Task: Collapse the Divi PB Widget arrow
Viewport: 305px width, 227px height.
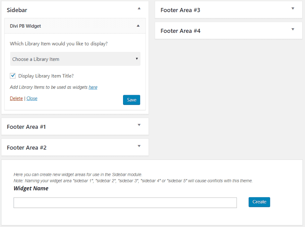Action: click(138, 26)
